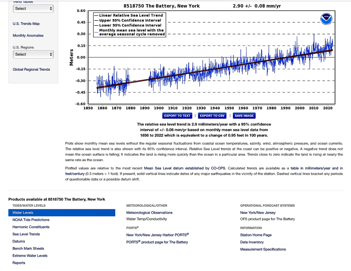Open the Sea Level Trends product link

click(x=26, y=234)
